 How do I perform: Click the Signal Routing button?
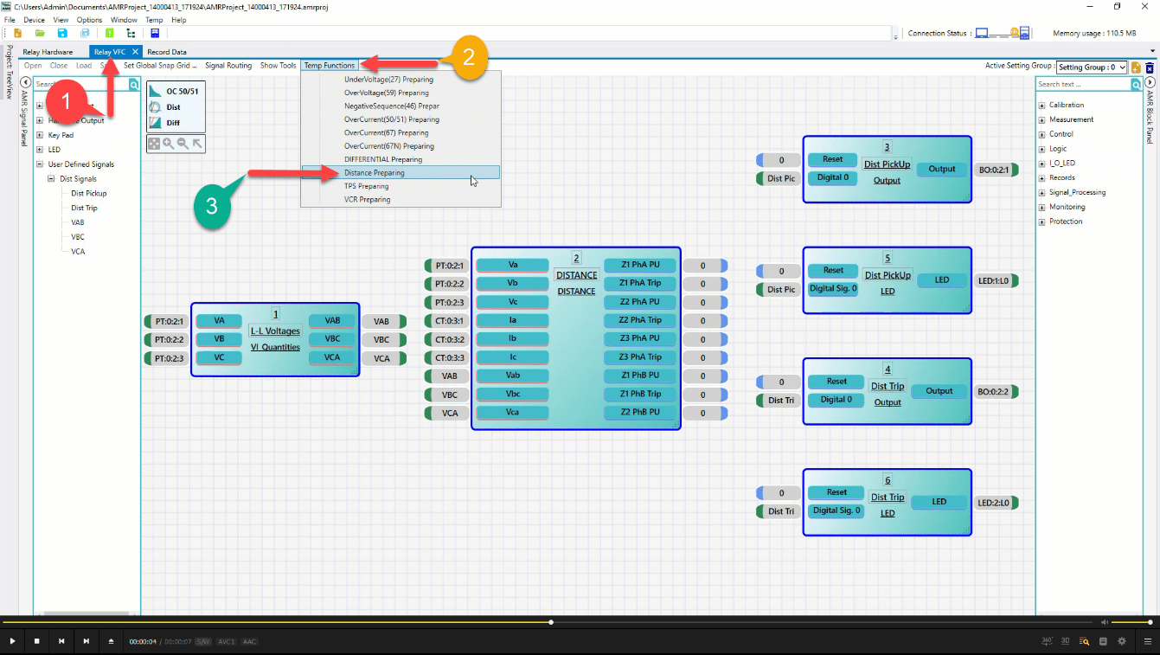[228, 66]
